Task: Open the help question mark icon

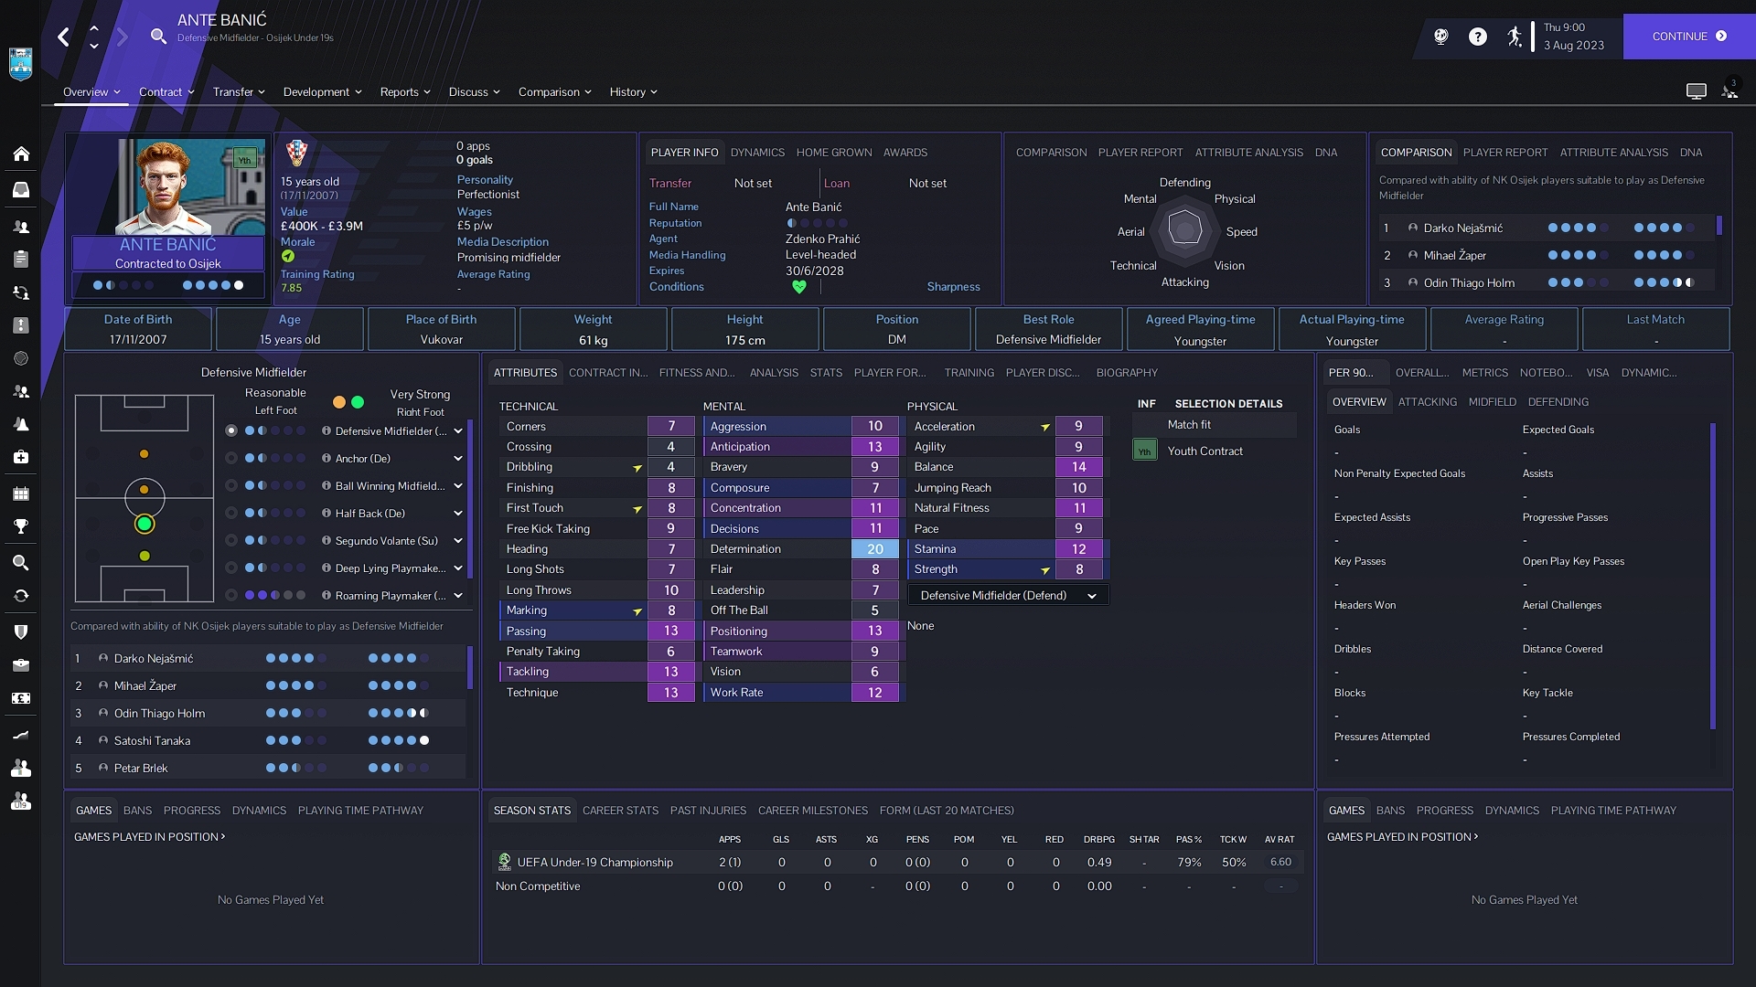Action: pos(1478,37)
